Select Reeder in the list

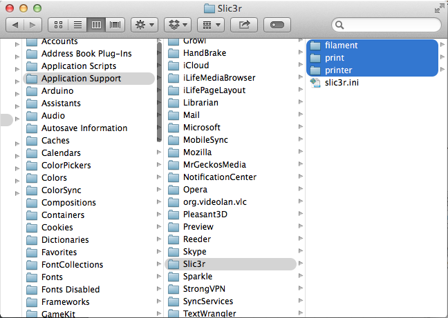pyautogui.click(x=230, y=239)
